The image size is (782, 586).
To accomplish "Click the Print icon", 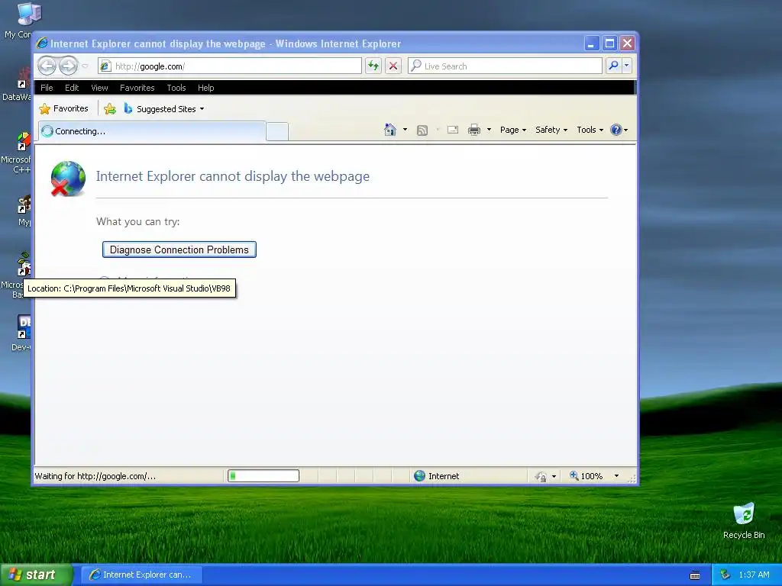I will tap(473, 130).
